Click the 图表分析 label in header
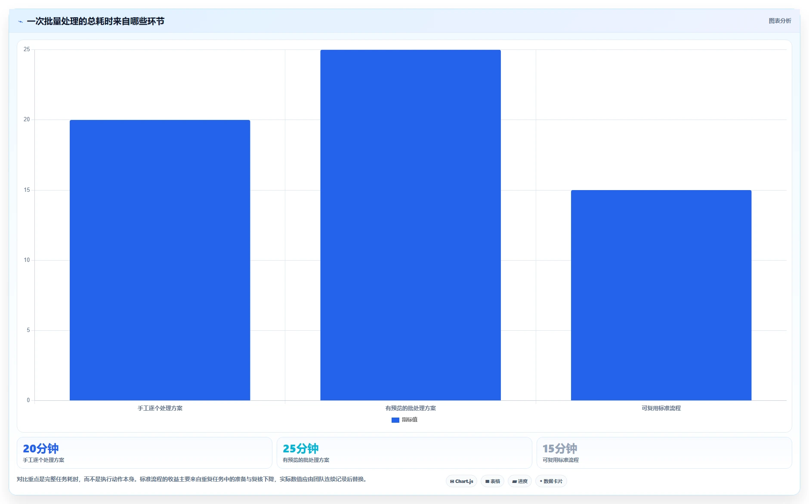The height and width of the screenshot is (504, 809). (x=780, y=21)
